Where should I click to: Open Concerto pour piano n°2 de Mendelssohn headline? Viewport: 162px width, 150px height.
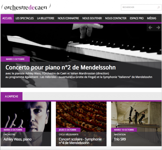tap(60, 67)
